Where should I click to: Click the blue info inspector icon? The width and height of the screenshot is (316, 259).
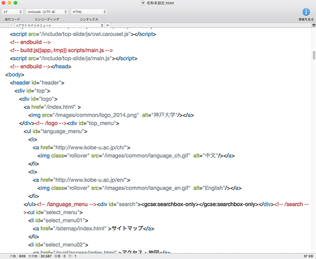[305, 12]
